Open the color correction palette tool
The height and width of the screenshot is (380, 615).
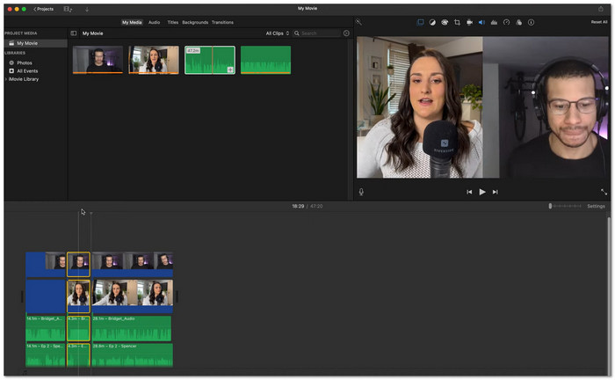point(445,22)
